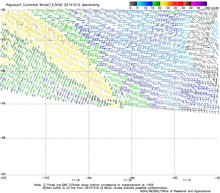Screen dimensions: 220x193
Task: Click the yellow 20-25 knots colorbar segment
Action: 164,4
